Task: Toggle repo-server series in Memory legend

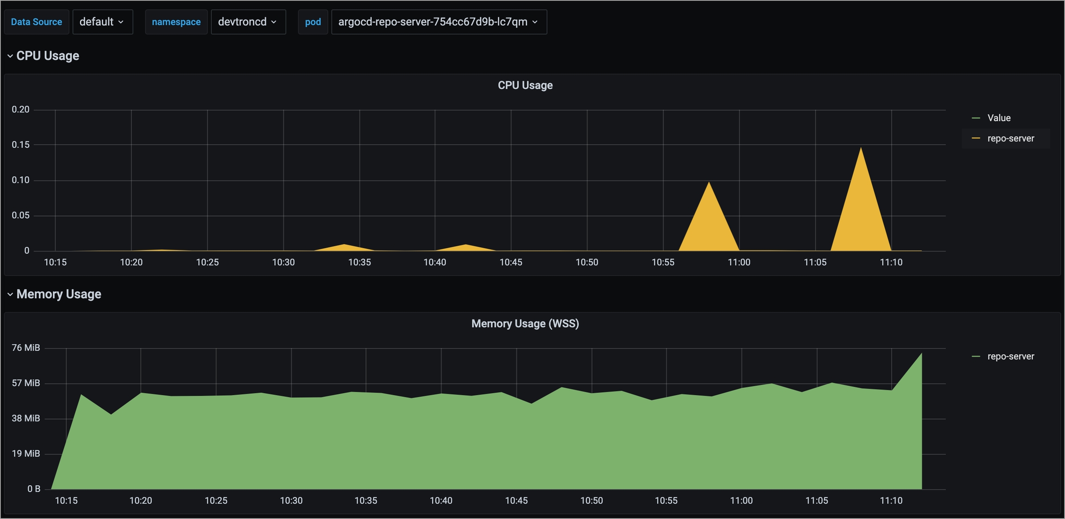Action: (1010, 356)
